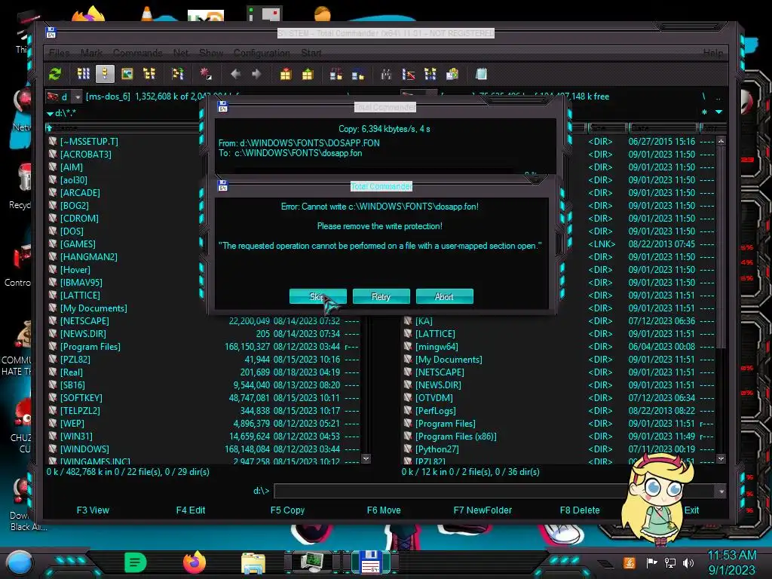Image resolution: width=772 pixels, height=579 pixels.
Task: Switch to brief file names view icon
Action: pyautogui.click(x=83, y=75)
